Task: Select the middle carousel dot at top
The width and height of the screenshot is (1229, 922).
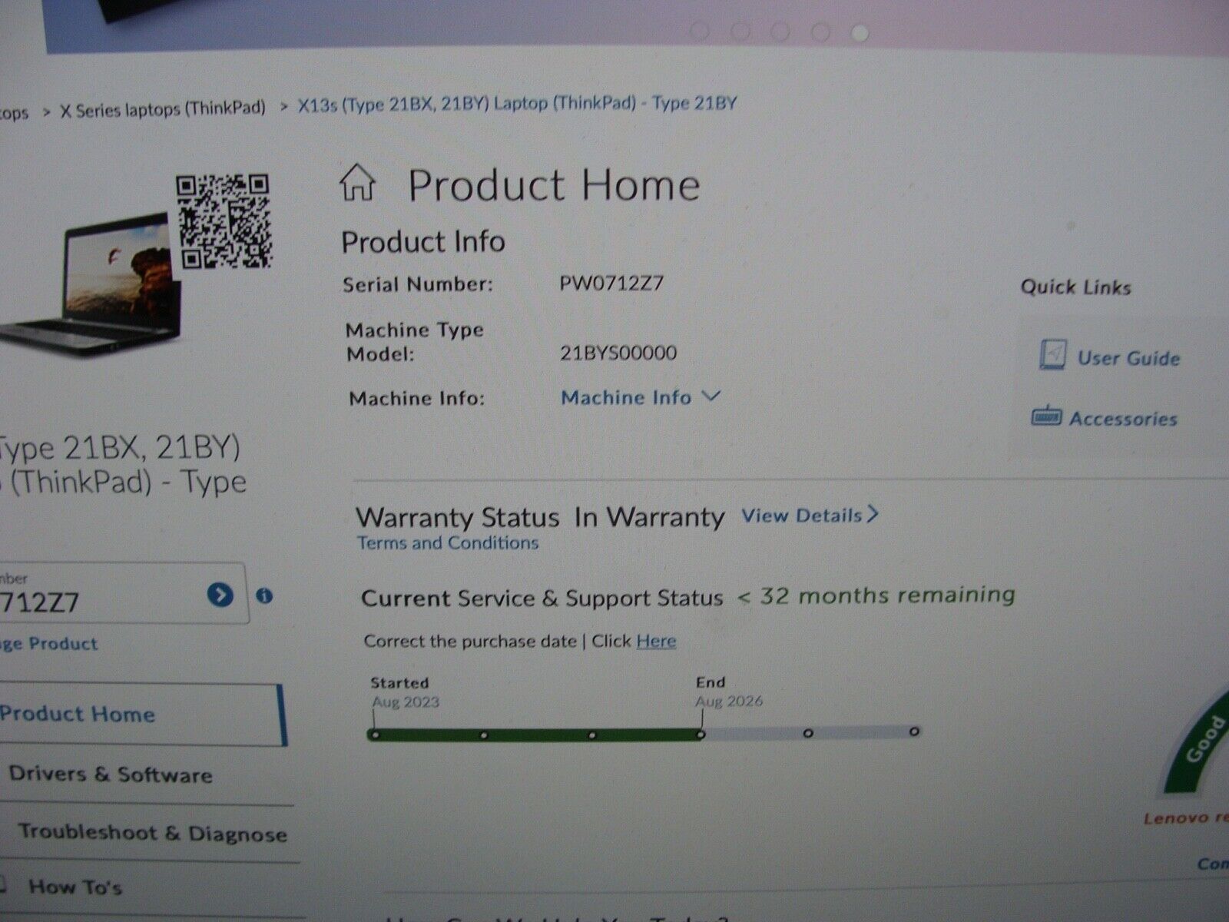Action: [780, 32]
